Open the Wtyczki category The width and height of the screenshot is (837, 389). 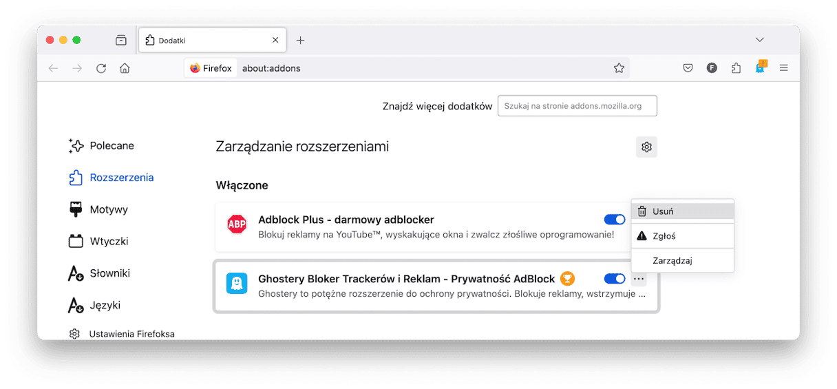coord(98,242)
